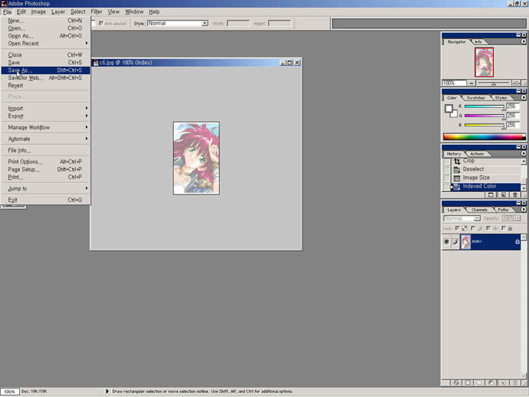Choose Print Options from File menu
Image resolution: width=529 pixels, height=397 pixels.
tap(45, 161)
